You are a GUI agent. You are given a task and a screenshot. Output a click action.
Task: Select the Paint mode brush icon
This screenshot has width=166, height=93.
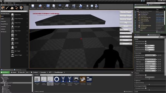pos(8,8)
